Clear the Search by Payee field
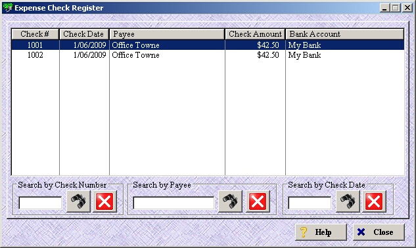The width and height of the screenshot is (416, 248). [x=258, y=201]
